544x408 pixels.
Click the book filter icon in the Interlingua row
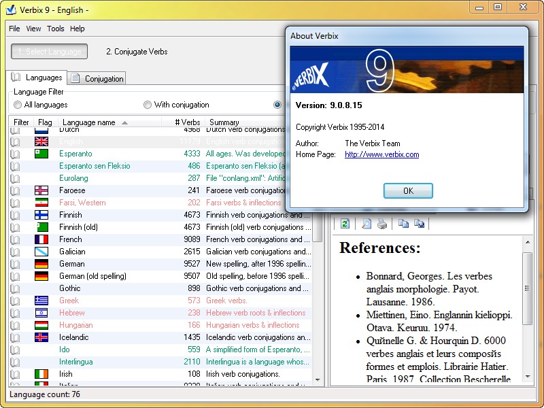click(15, 362)
